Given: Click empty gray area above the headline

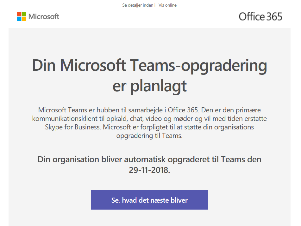Looking at the screenshot, I should point(149,42).
